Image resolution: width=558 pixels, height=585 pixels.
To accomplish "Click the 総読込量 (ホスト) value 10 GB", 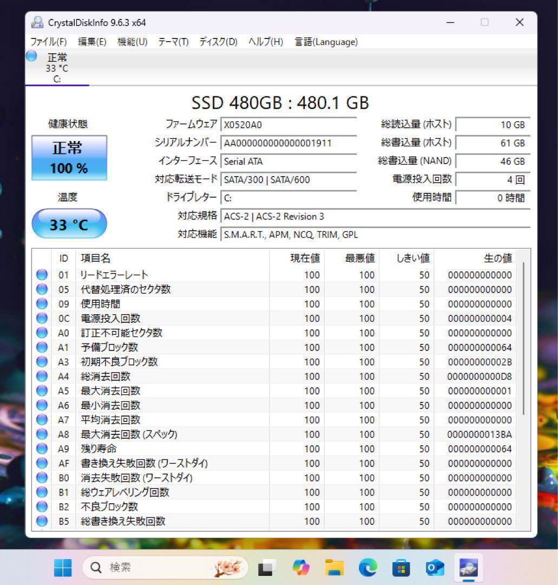I will [x=493, y=125].
